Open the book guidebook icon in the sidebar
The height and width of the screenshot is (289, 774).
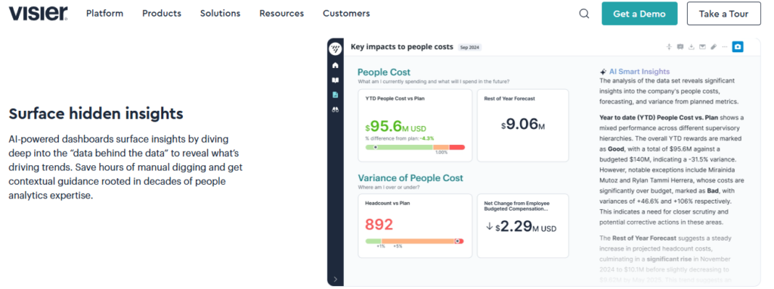tap(335, 80)
